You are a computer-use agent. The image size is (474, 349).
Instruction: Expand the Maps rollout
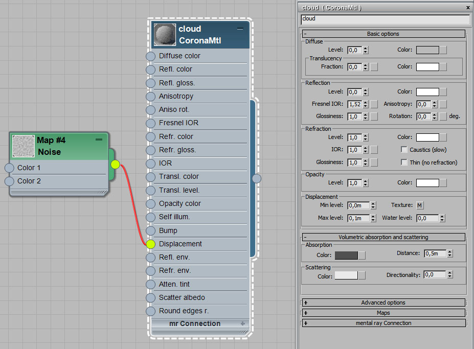(x=305, y=313)
